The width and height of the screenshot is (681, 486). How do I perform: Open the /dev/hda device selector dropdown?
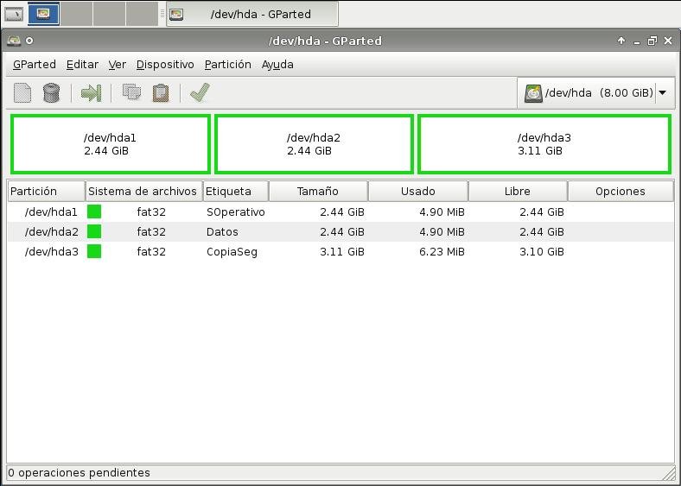(x=597, y=92)
